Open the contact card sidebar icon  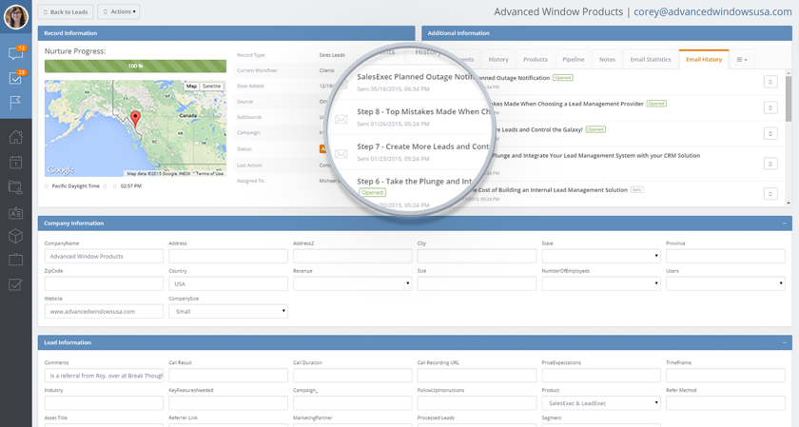(16, 212)
